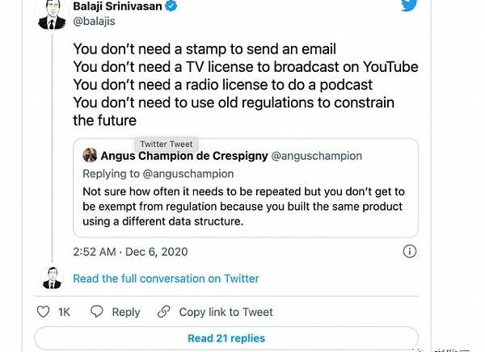This screenshot has height=352, width=485.
Task: Click the Twitter bird logo
Action: (410, 6)
